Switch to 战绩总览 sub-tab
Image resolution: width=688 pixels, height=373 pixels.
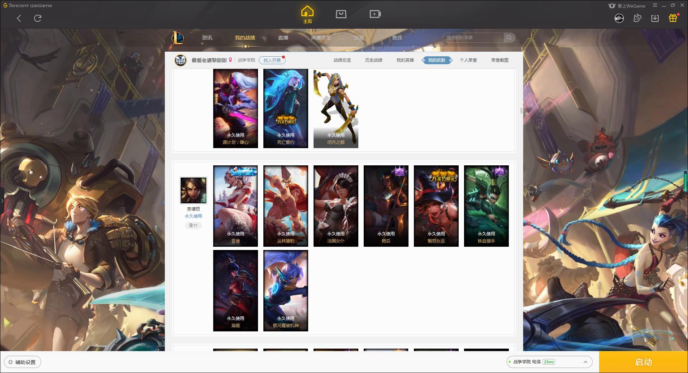coord(342,60)
